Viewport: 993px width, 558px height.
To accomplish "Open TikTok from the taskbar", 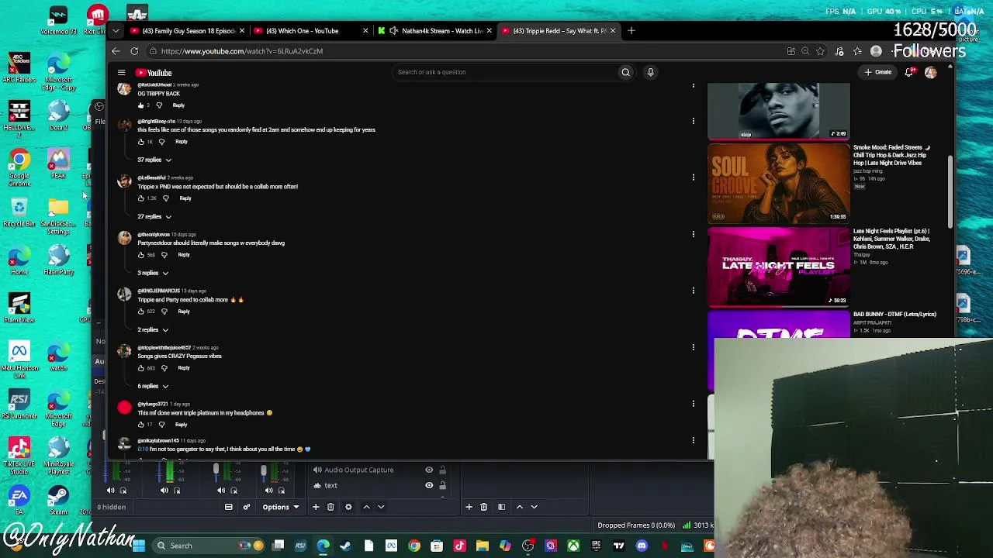I will 459,546.
